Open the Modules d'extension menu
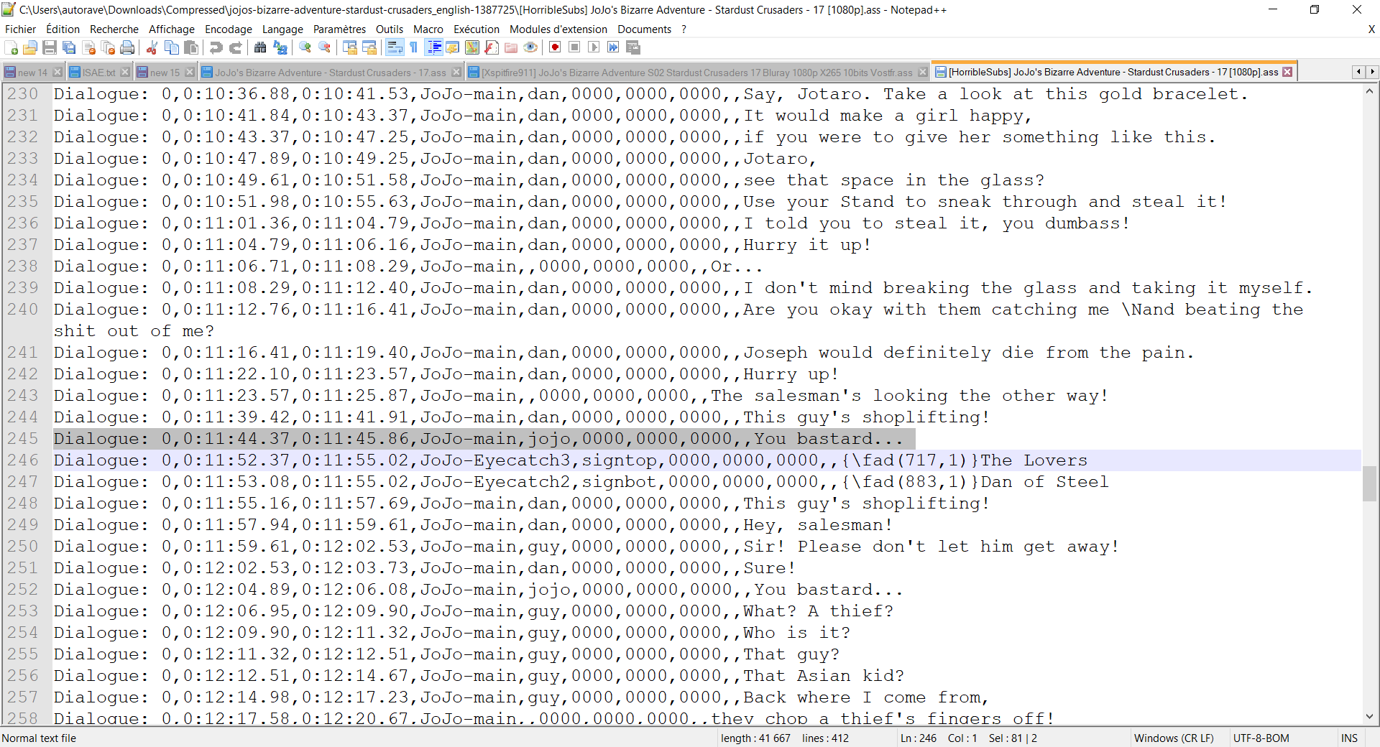Image resolution: width=1380 pixels, height=747 pixels. (558, 29)
